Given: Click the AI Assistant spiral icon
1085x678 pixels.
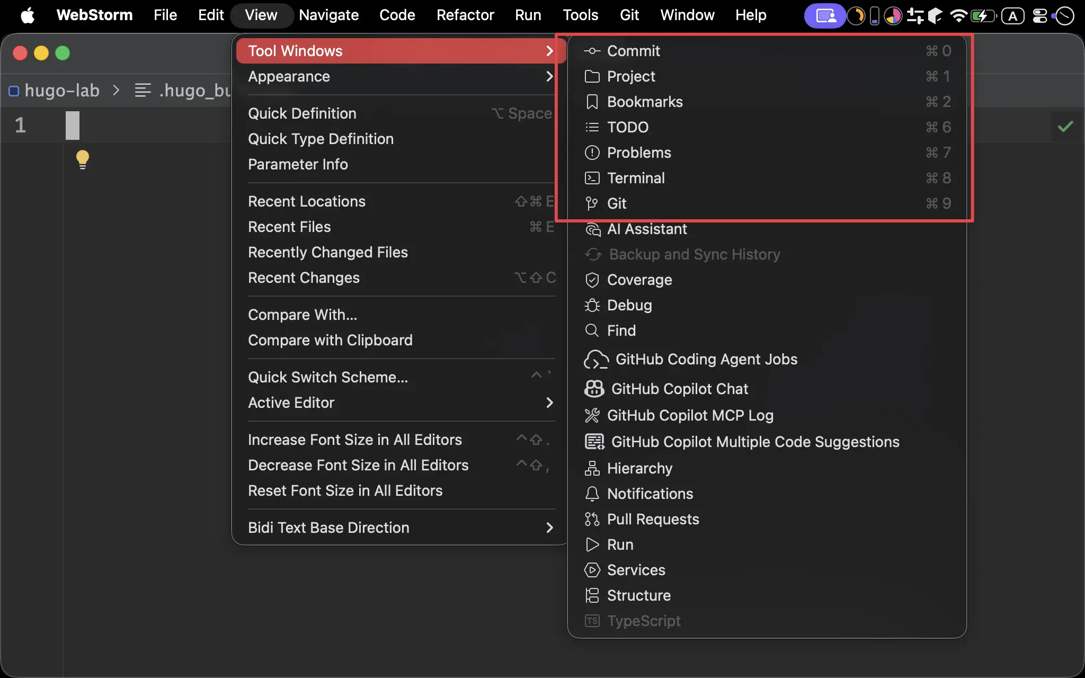Looking at the screenshot, I should (x=593, y=229).
